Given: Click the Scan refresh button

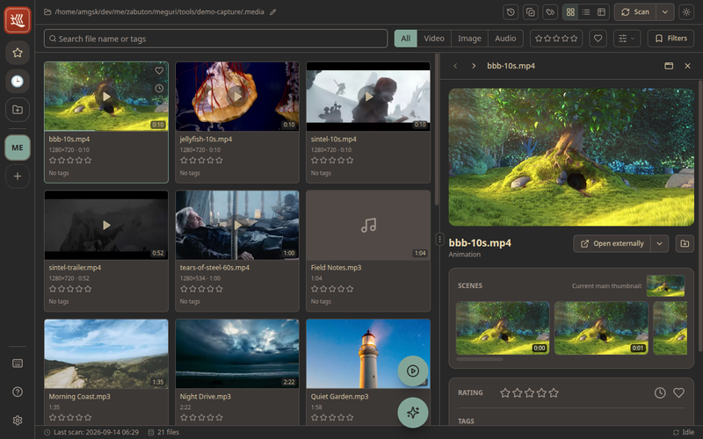Looking at the screenshot, I should [634, 12].
